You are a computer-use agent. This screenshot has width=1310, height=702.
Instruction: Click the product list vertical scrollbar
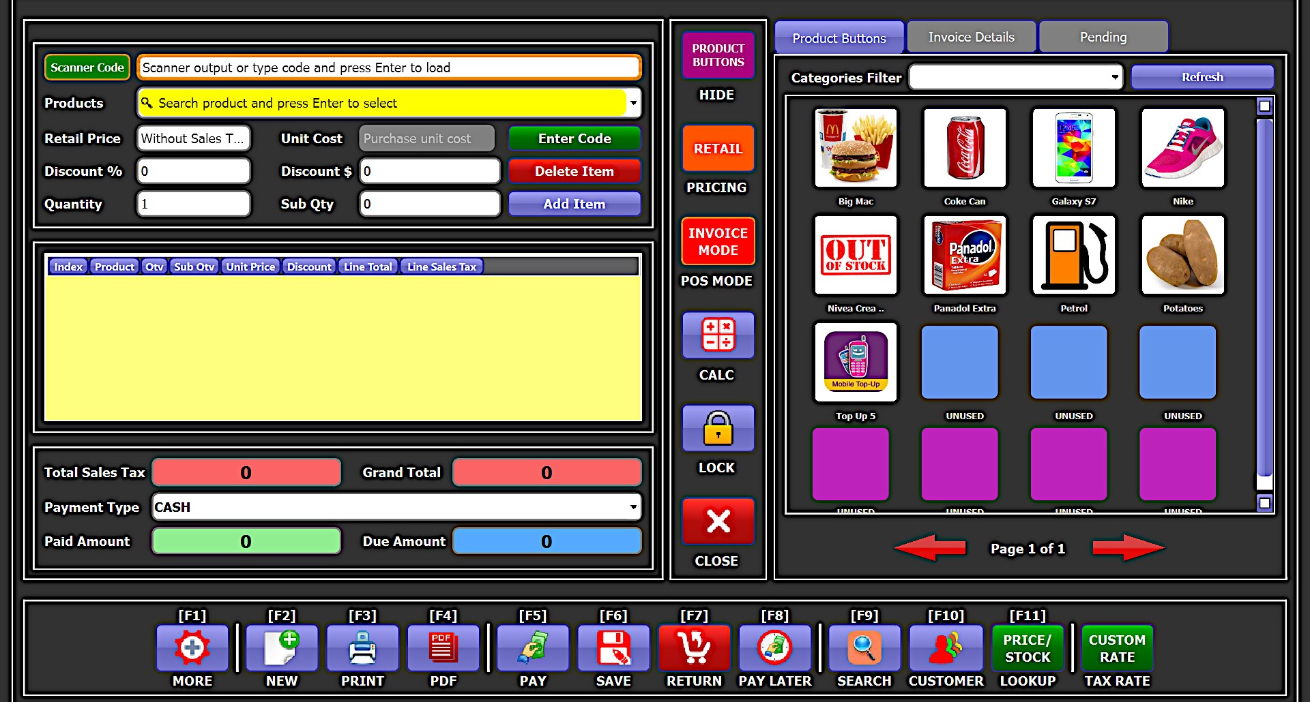point(1264,296)
